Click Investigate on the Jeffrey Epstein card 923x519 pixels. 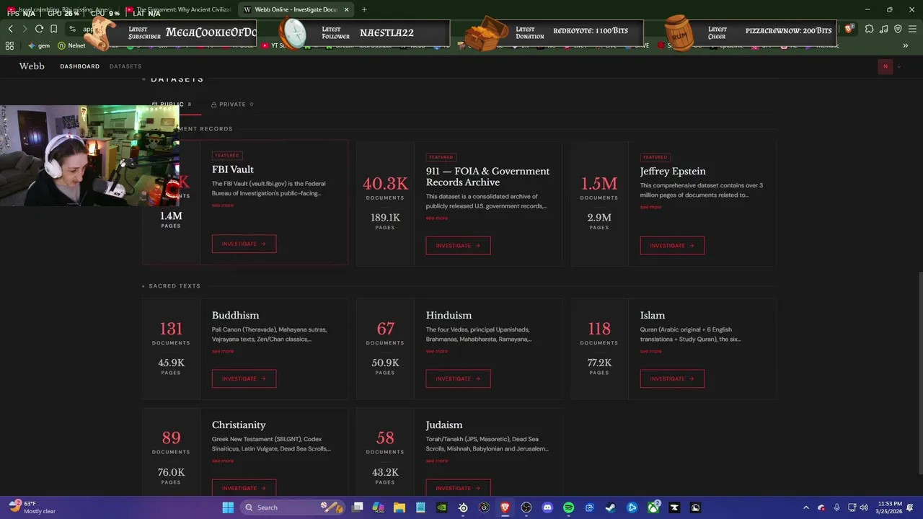(x=672, y=245)
